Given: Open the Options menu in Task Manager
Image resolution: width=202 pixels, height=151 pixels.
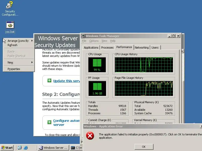Looking at the screenshot, I should click(x=94, y=41).
